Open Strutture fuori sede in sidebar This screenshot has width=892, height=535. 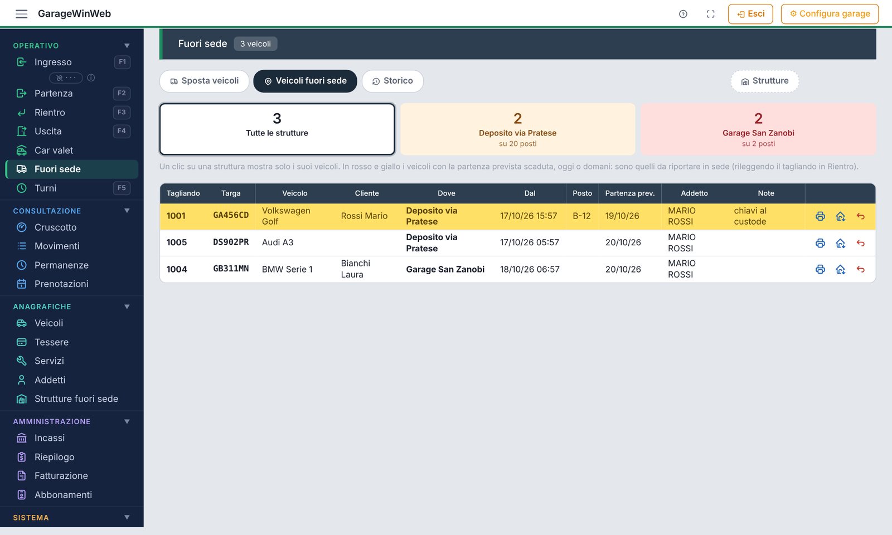[x=72, y=399]
